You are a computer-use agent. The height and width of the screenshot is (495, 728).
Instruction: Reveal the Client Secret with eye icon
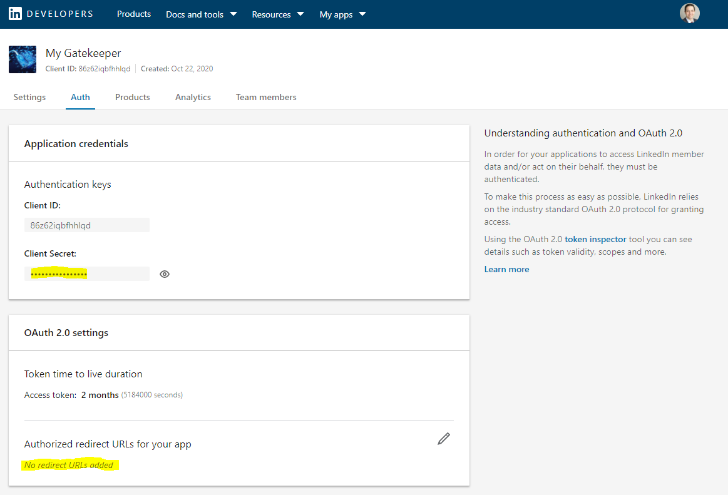tap(165, 274)
